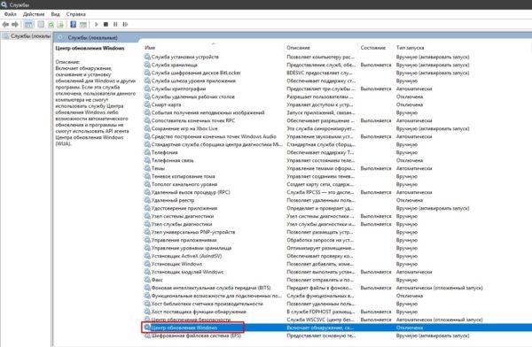This screenshot has width=532, height=347.
Task: Click gear icon of Служба хранилища
Action: click(147, 65)
